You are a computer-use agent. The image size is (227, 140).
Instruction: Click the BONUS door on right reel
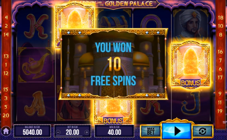click(191, 65)
